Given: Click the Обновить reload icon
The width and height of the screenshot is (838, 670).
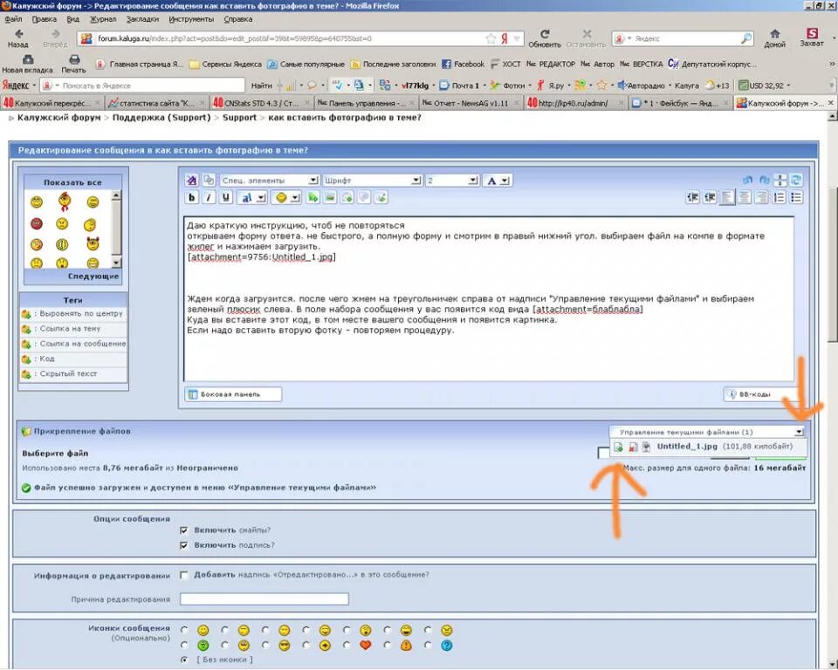Looking at the screenshot, I should tap(545, 38).
